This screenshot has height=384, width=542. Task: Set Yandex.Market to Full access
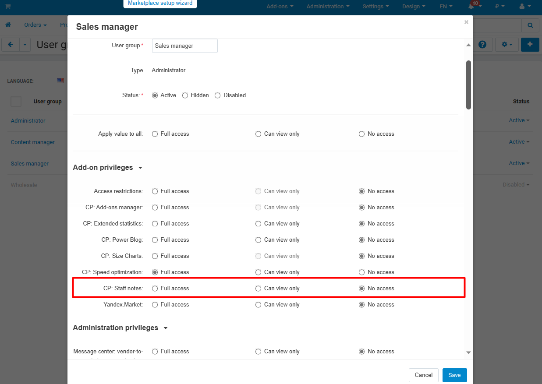tap(155, 305)
